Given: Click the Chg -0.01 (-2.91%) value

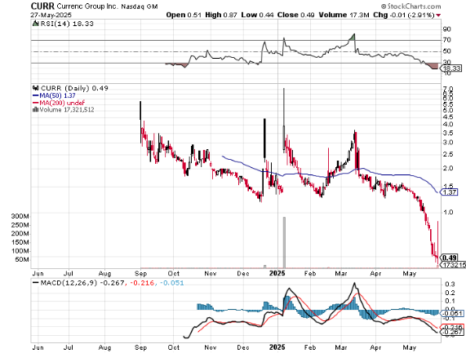Looking at the screenshot, I should [404, 15].
